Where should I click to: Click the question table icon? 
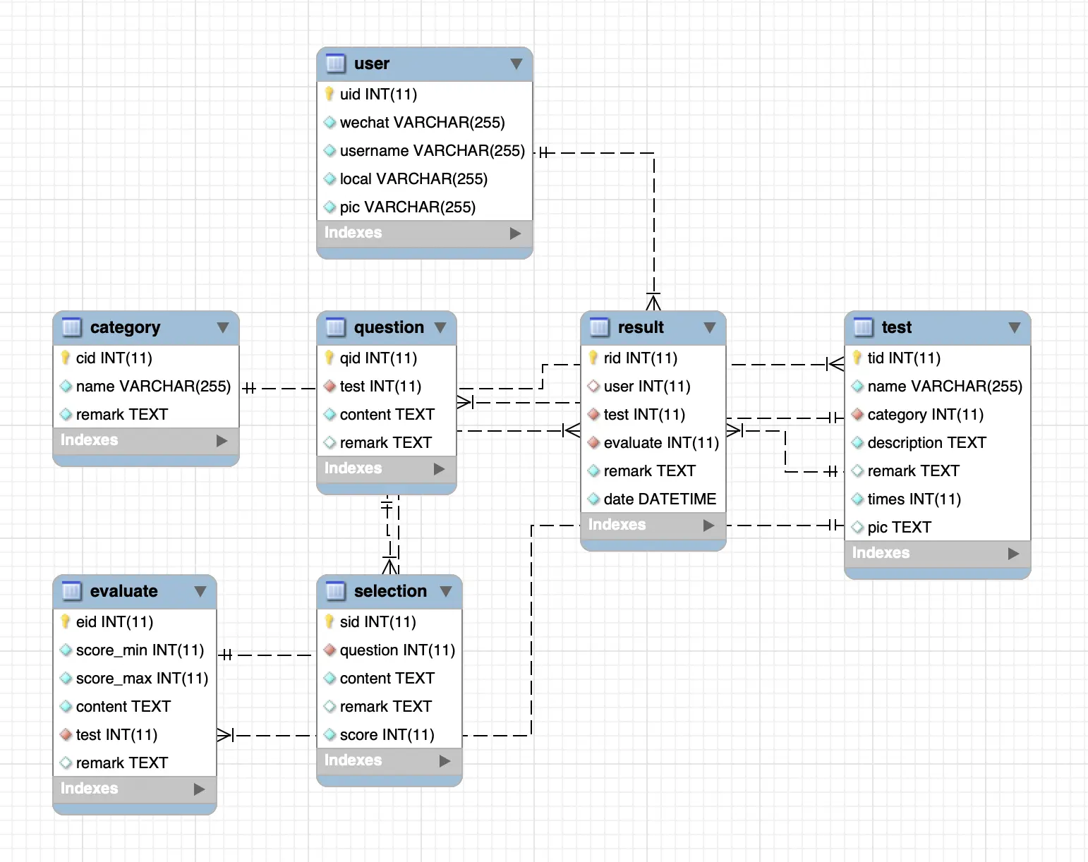[x=336, y=327]
